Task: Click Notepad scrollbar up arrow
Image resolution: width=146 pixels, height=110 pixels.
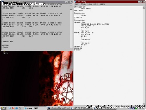Action: 144,7
